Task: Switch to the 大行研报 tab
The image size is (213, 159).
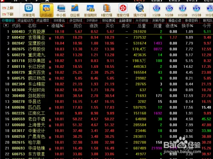Action: click(x=142, y=20)
